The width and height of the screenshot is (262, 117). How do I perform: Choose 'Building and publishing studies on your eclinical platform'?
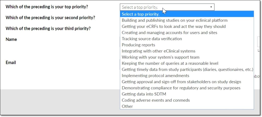pos(174,20)
